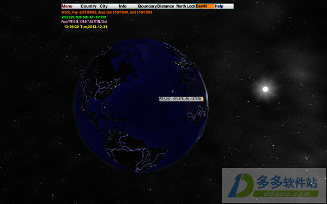Click the green W22.929, N35.148 coordinates text
Viewport: 327px width, 204px height.
[84, 17]
